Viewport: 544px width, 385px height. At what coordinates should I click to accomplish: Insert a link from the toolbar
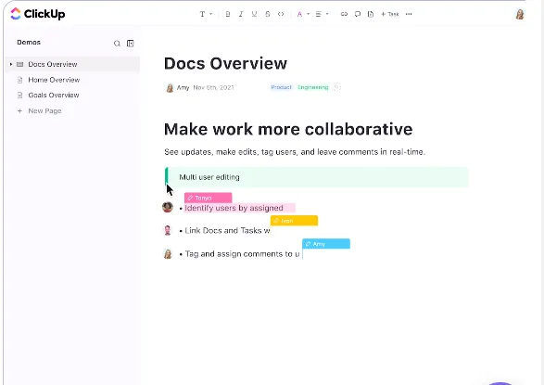344,14
